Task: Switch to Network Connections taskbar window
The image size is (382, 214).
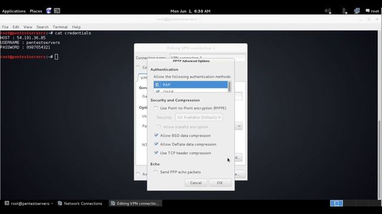Action: point(80,203)
